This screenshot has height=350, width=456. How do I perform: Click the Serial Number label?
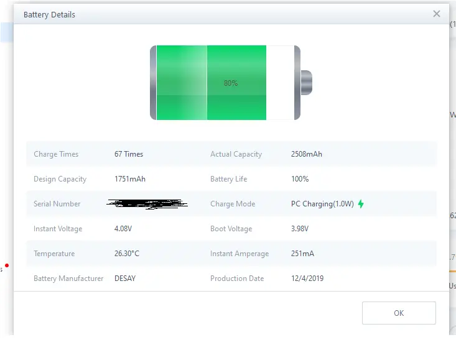pos(57,204)
